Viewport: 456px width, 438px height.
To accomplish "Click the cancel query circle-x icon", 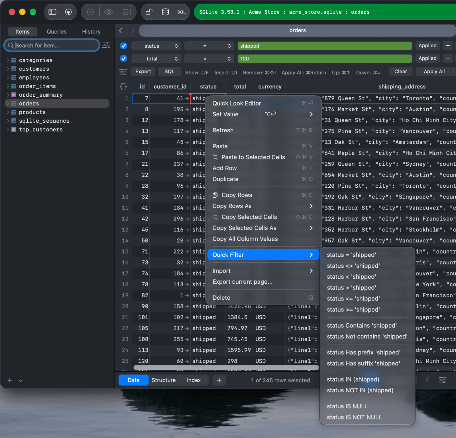I will coord(90,12).
